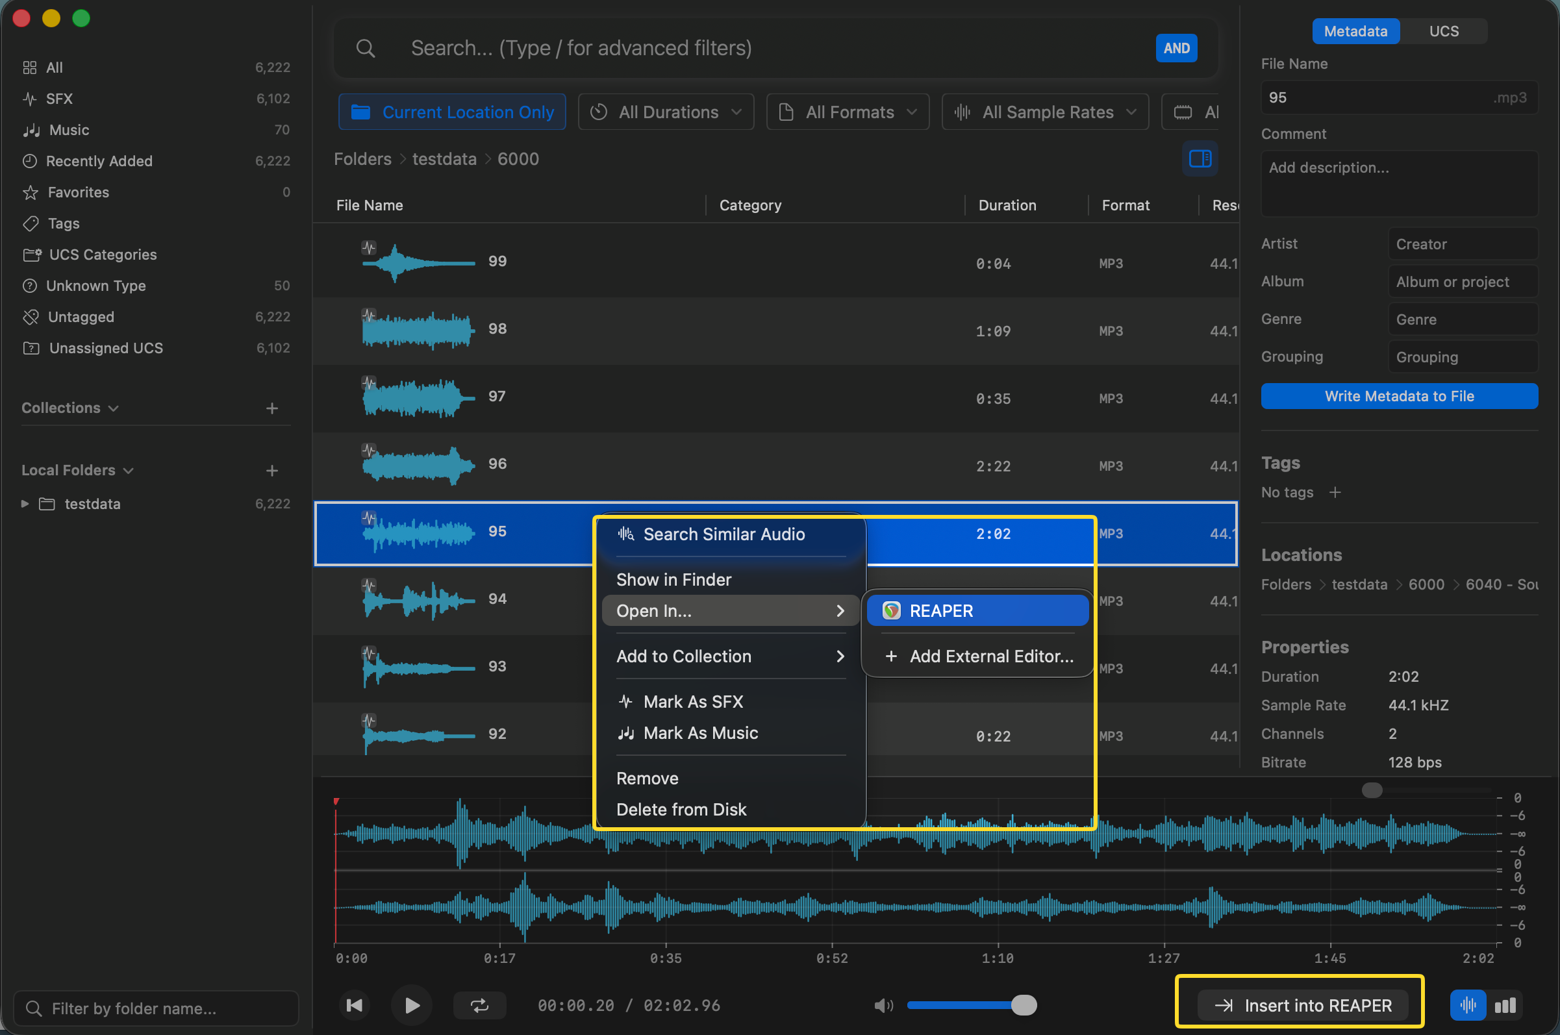Show Untagged files

156,317
